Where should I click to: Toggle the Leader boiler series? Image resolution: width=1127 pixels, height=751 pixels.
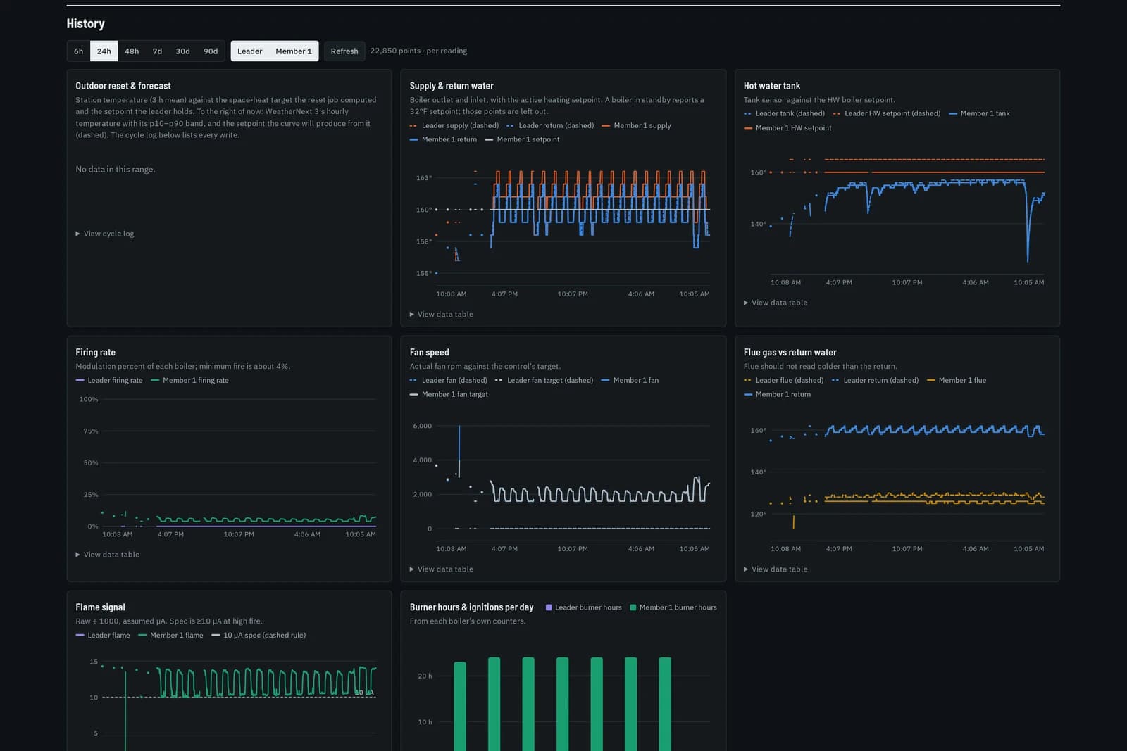(249, 51)
